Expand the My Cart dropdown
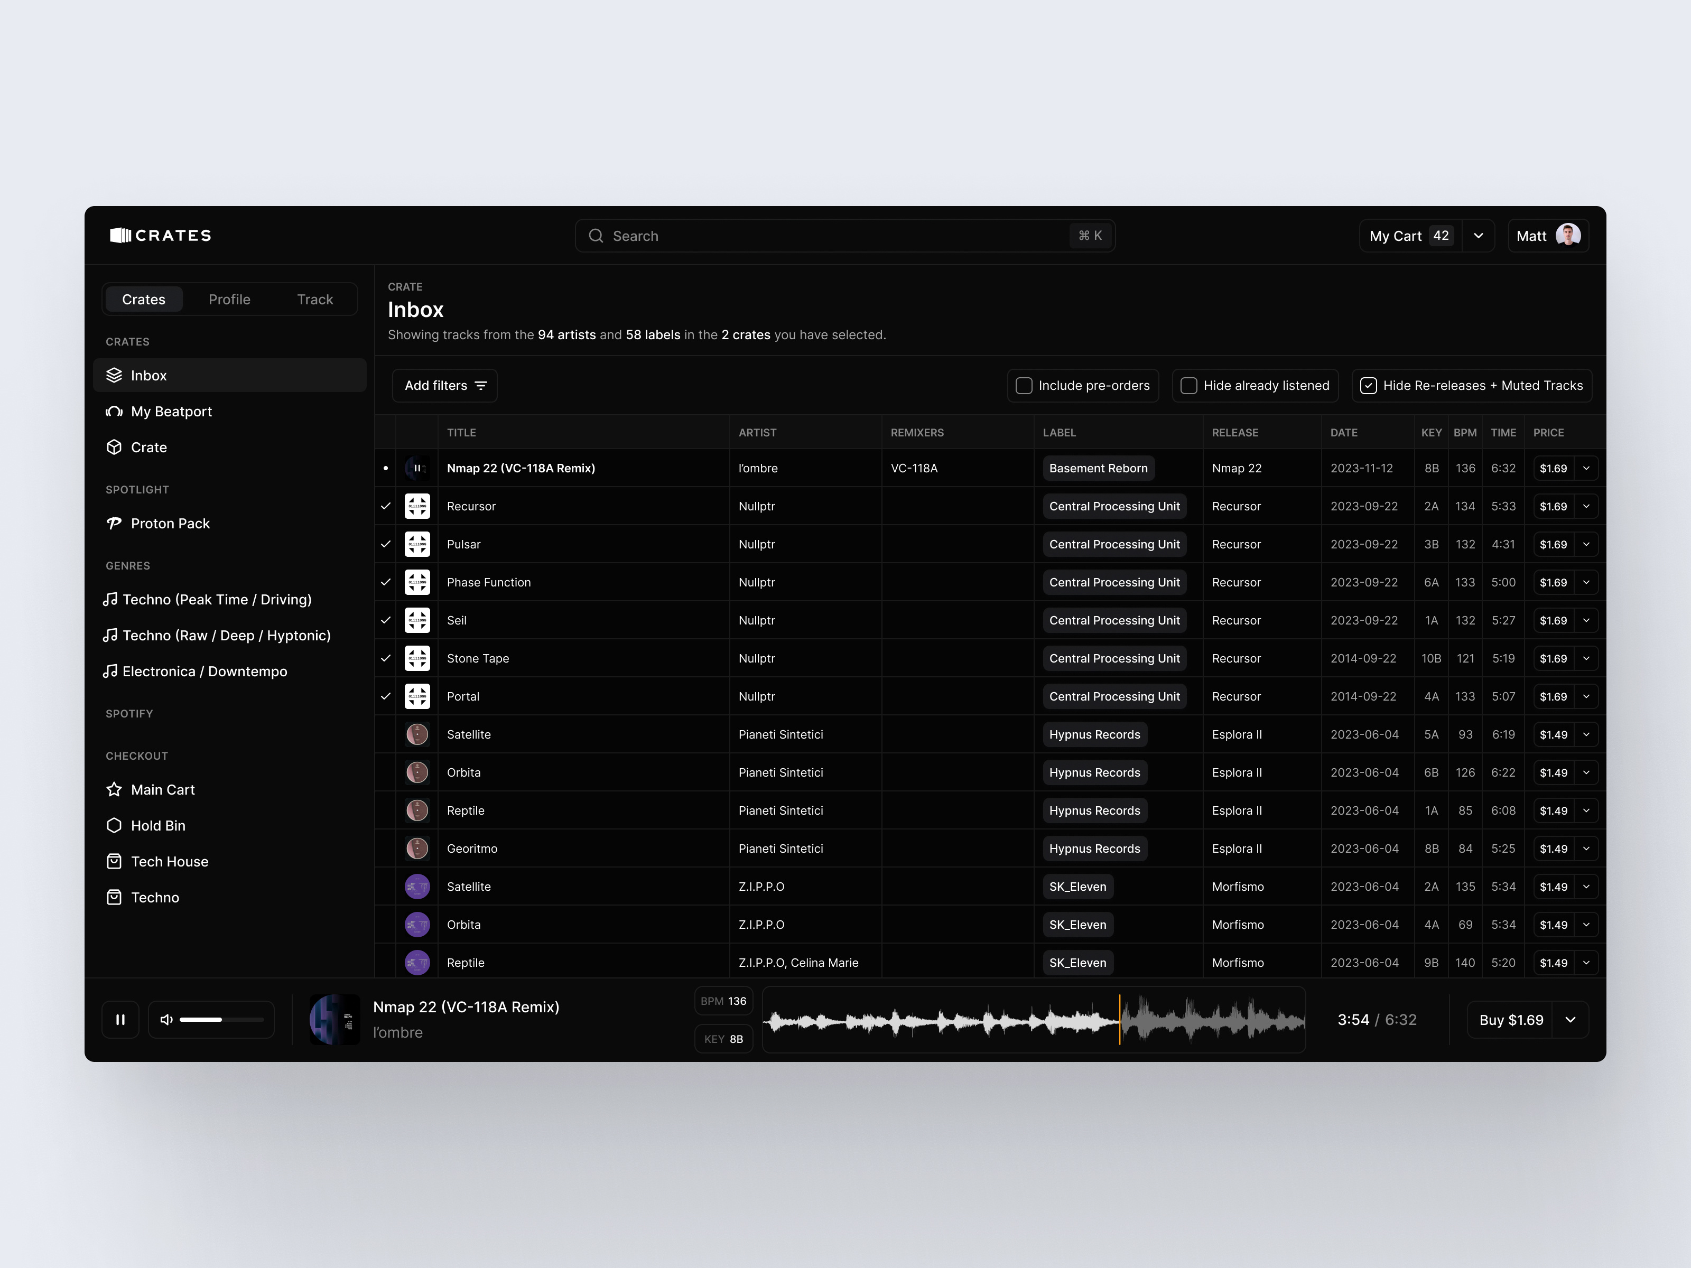 (x=1479, y=236)
